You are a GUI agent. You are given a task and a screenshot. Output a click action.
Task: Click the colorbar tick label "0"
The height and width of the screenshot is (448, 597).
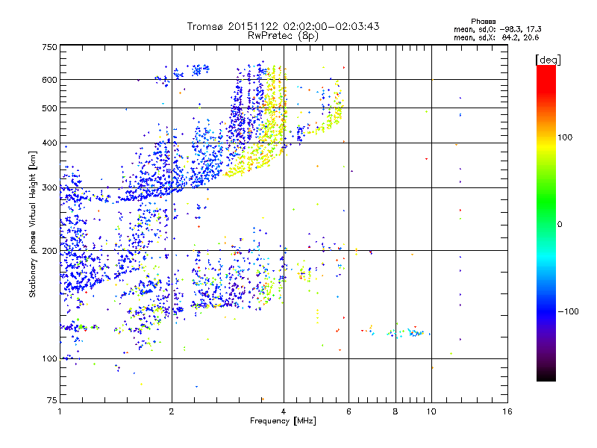pos(559,225)
